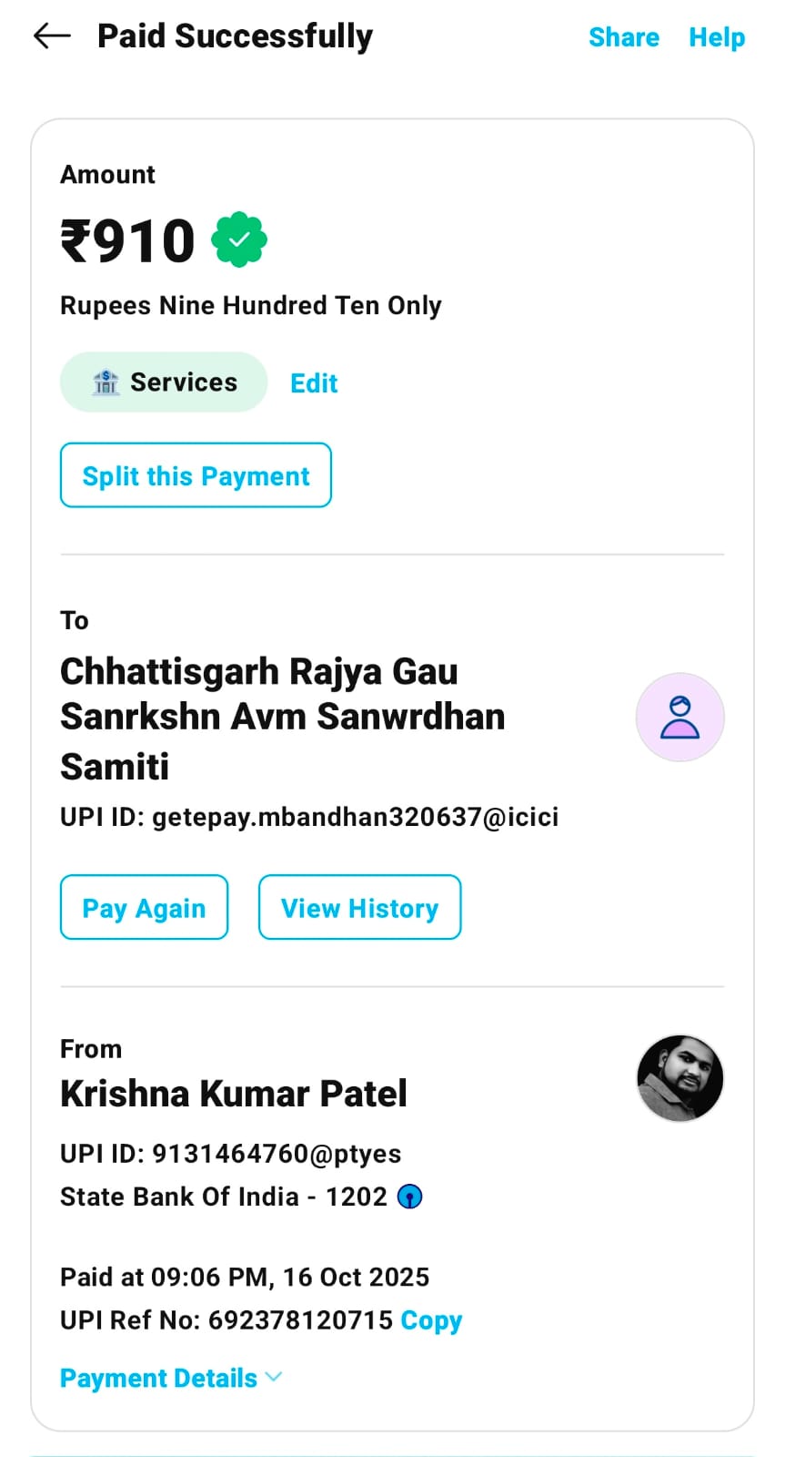Click the recipient avatar placeholder icon
Screen dimensions: 785x1457
[679, 718]
